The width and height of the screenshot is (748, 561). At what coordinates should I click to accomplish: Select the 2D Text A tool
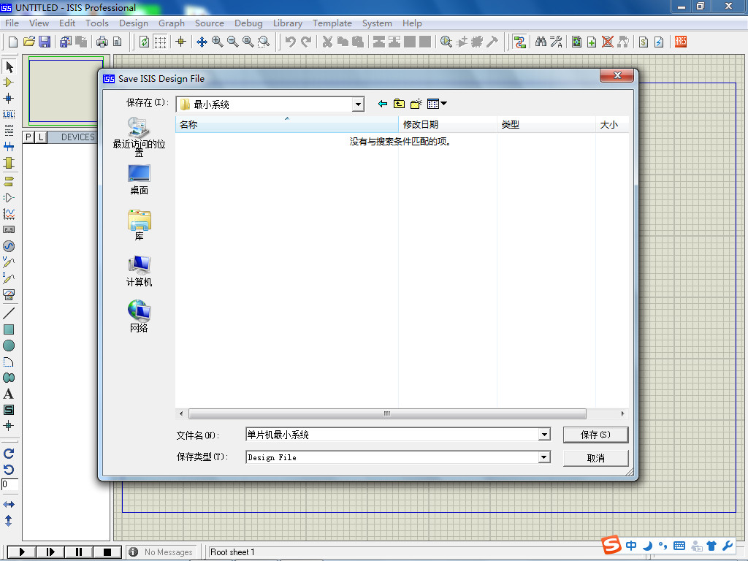[9, 394]
